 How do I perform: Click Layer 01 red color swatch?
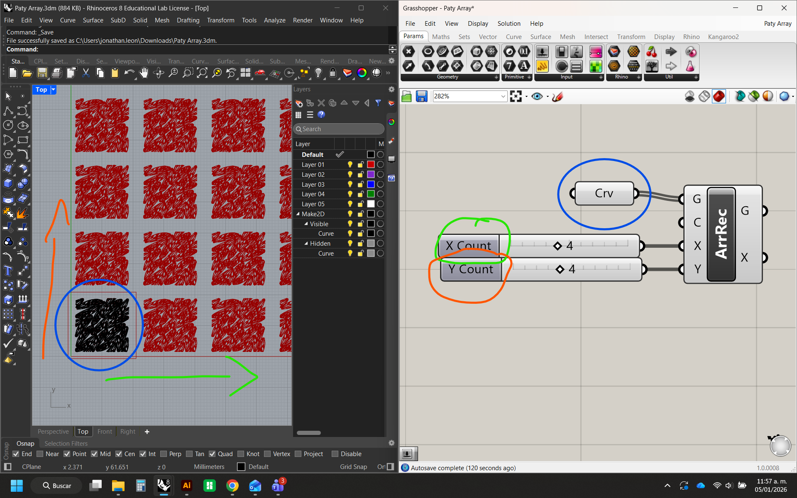pos(371,165)
